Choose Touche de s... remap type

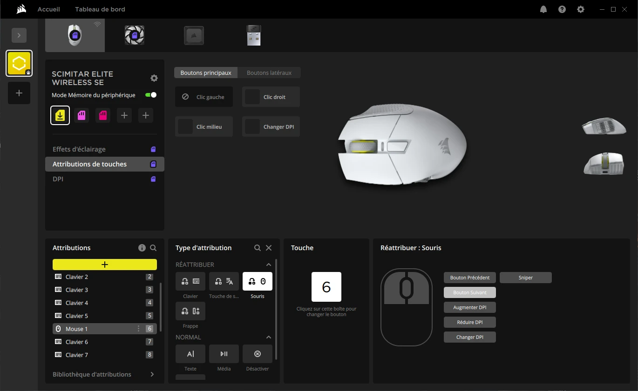tap(224, 281)
